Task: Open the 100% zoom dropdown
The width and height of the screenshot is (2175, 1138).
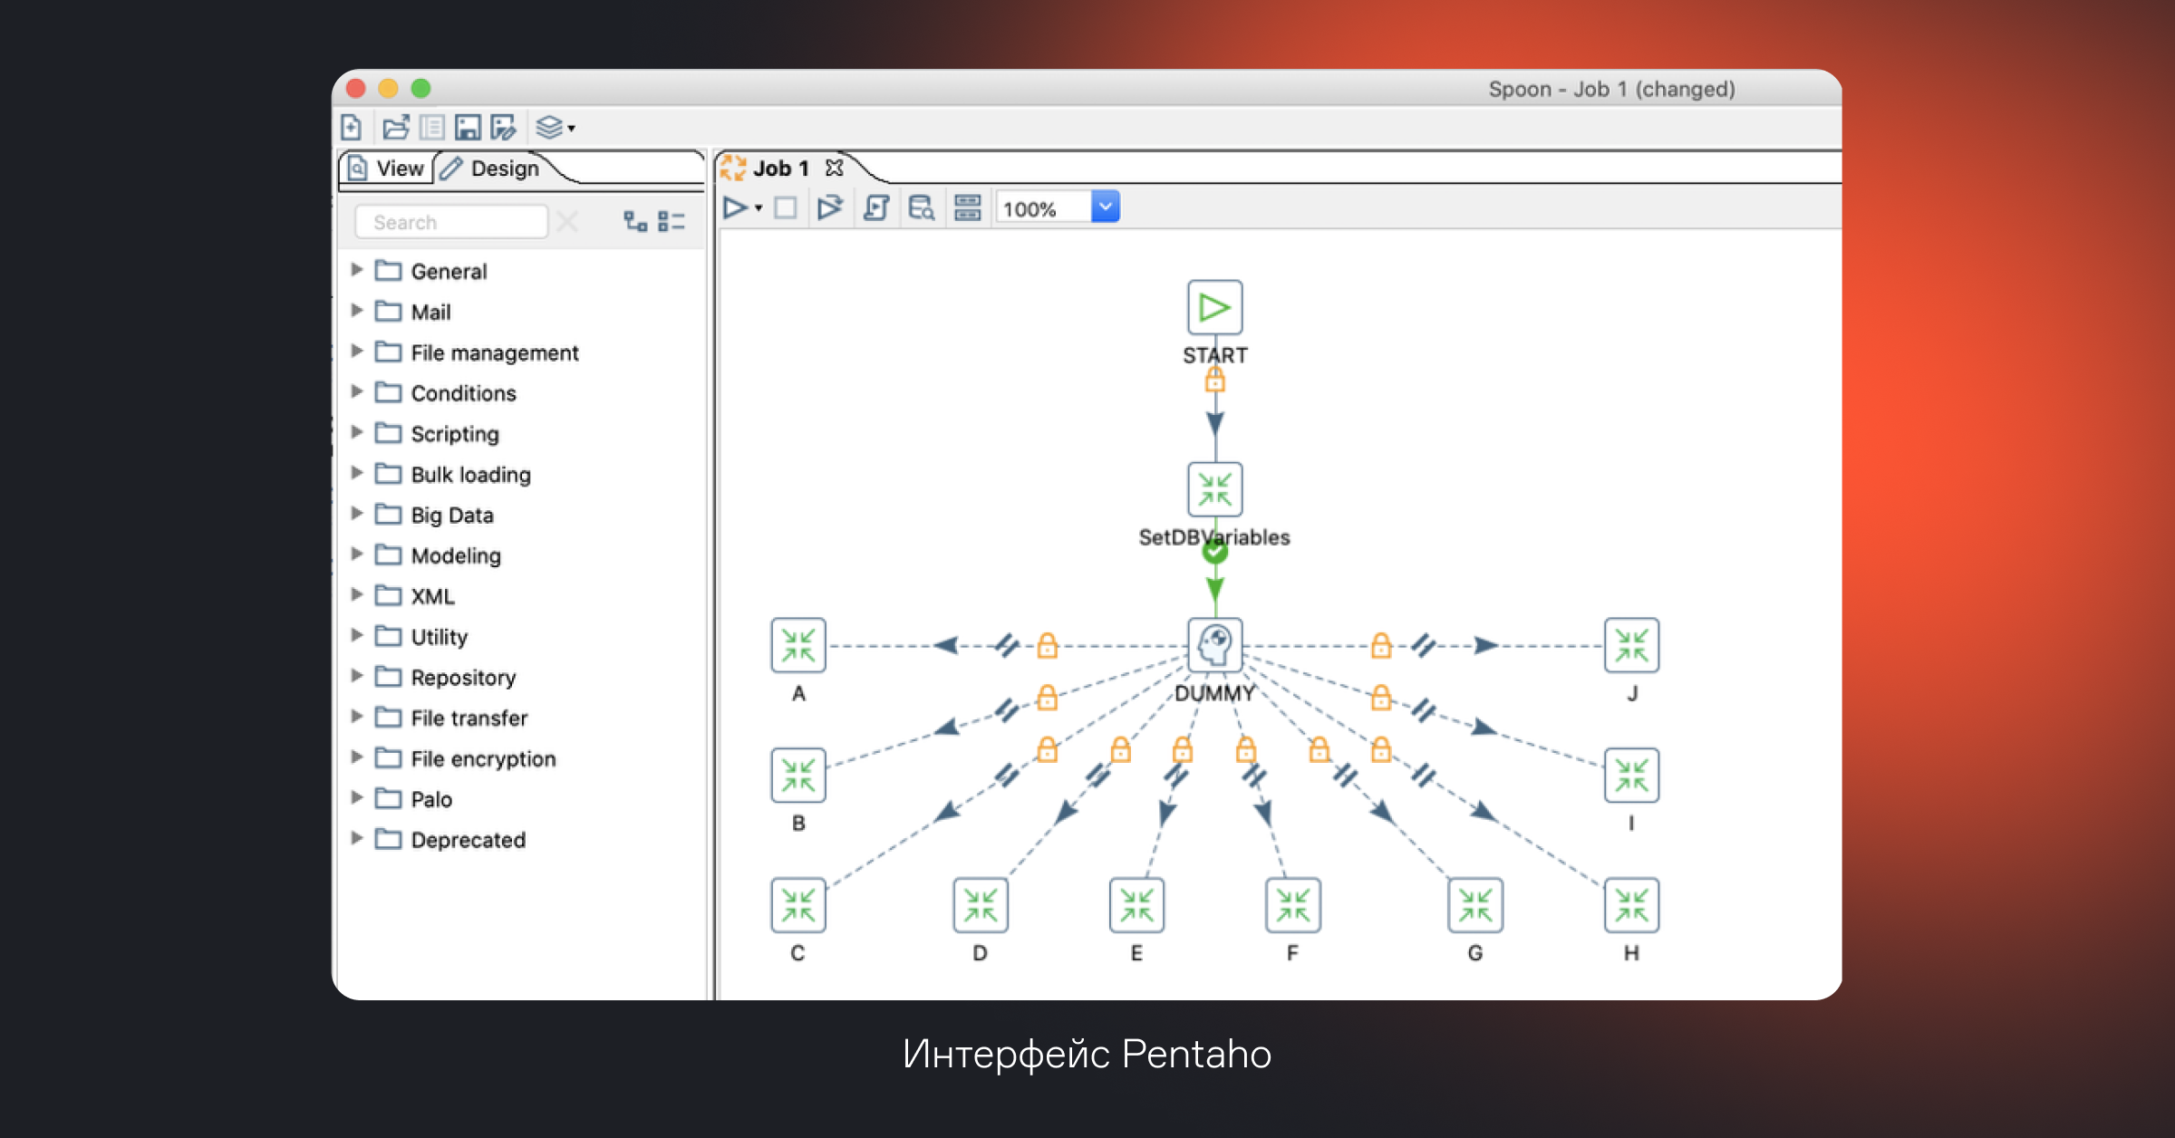Action: coord(1106,207)
